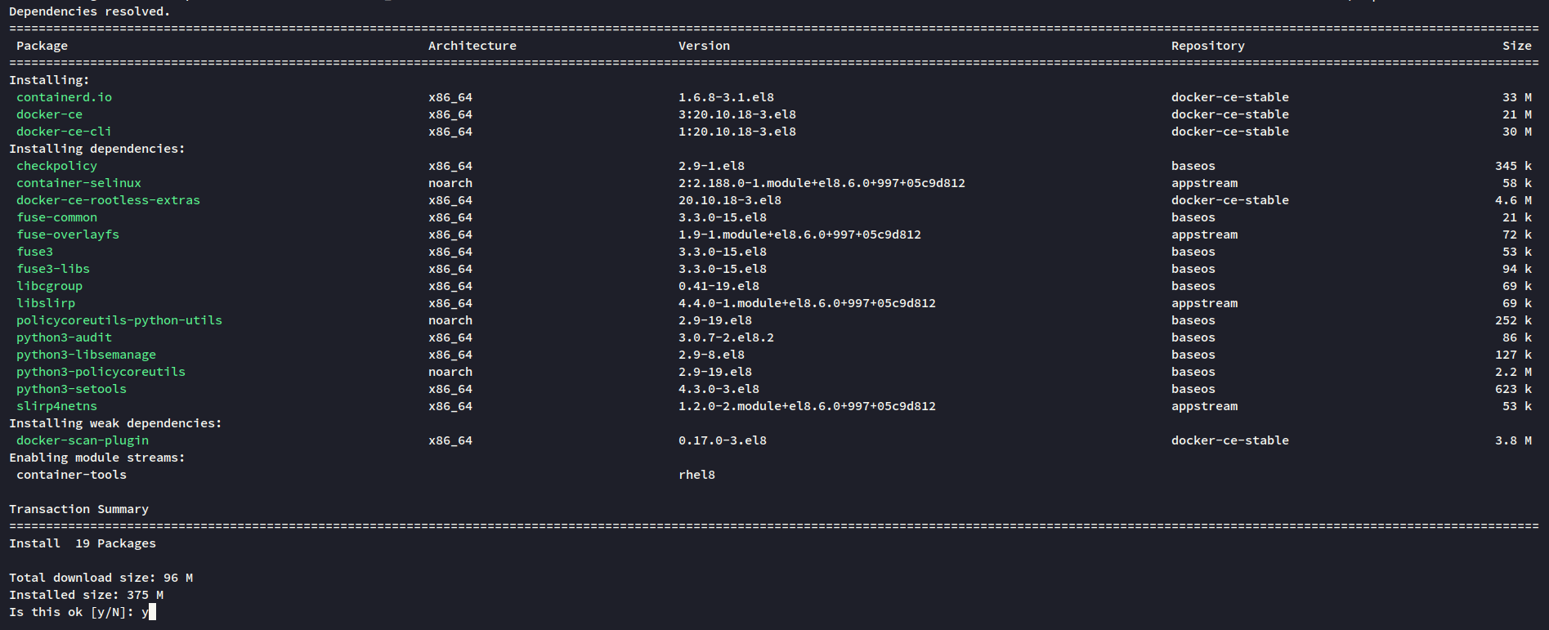Select baseos repository of checkpolicy
Viewport: 1549px width, 630px height.
coord(1193,166)
